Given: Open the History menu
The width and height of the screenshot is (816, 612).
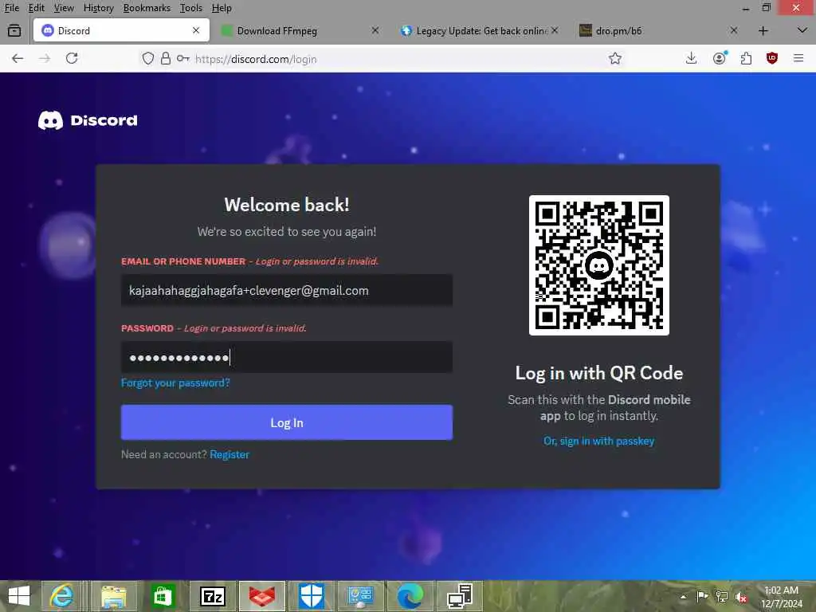Looking at the screenshot, I should point(98,8).
